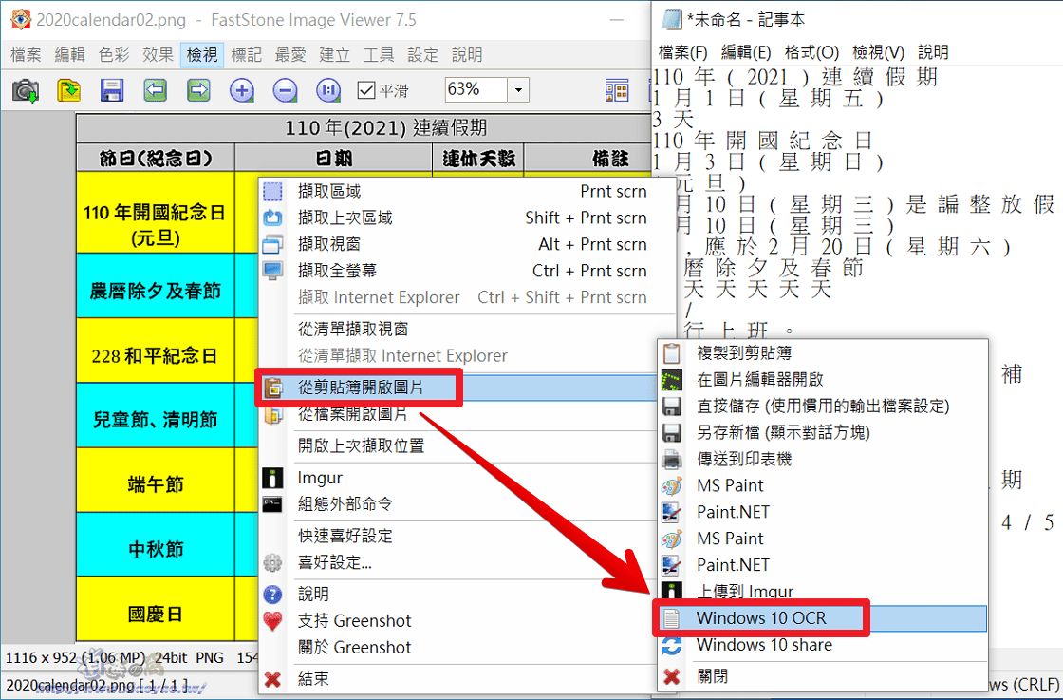Open Notepad's 格式(O) menu
1063x700 pixels.
click(811, 52)
